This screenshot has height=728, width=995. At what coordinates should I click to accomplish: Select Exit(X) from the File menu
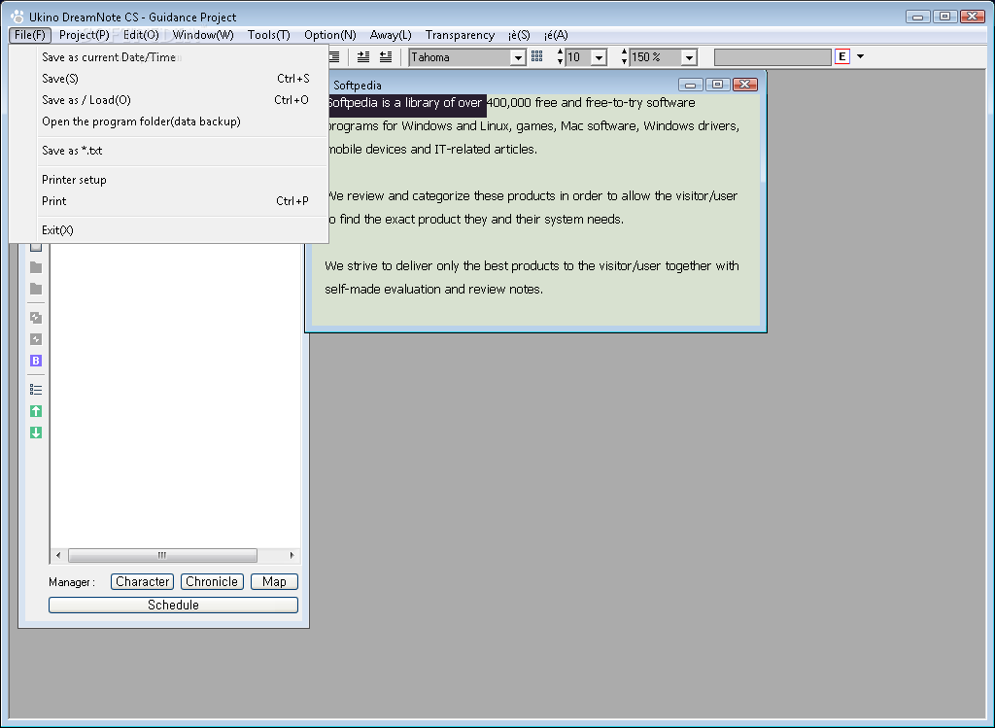169,230
